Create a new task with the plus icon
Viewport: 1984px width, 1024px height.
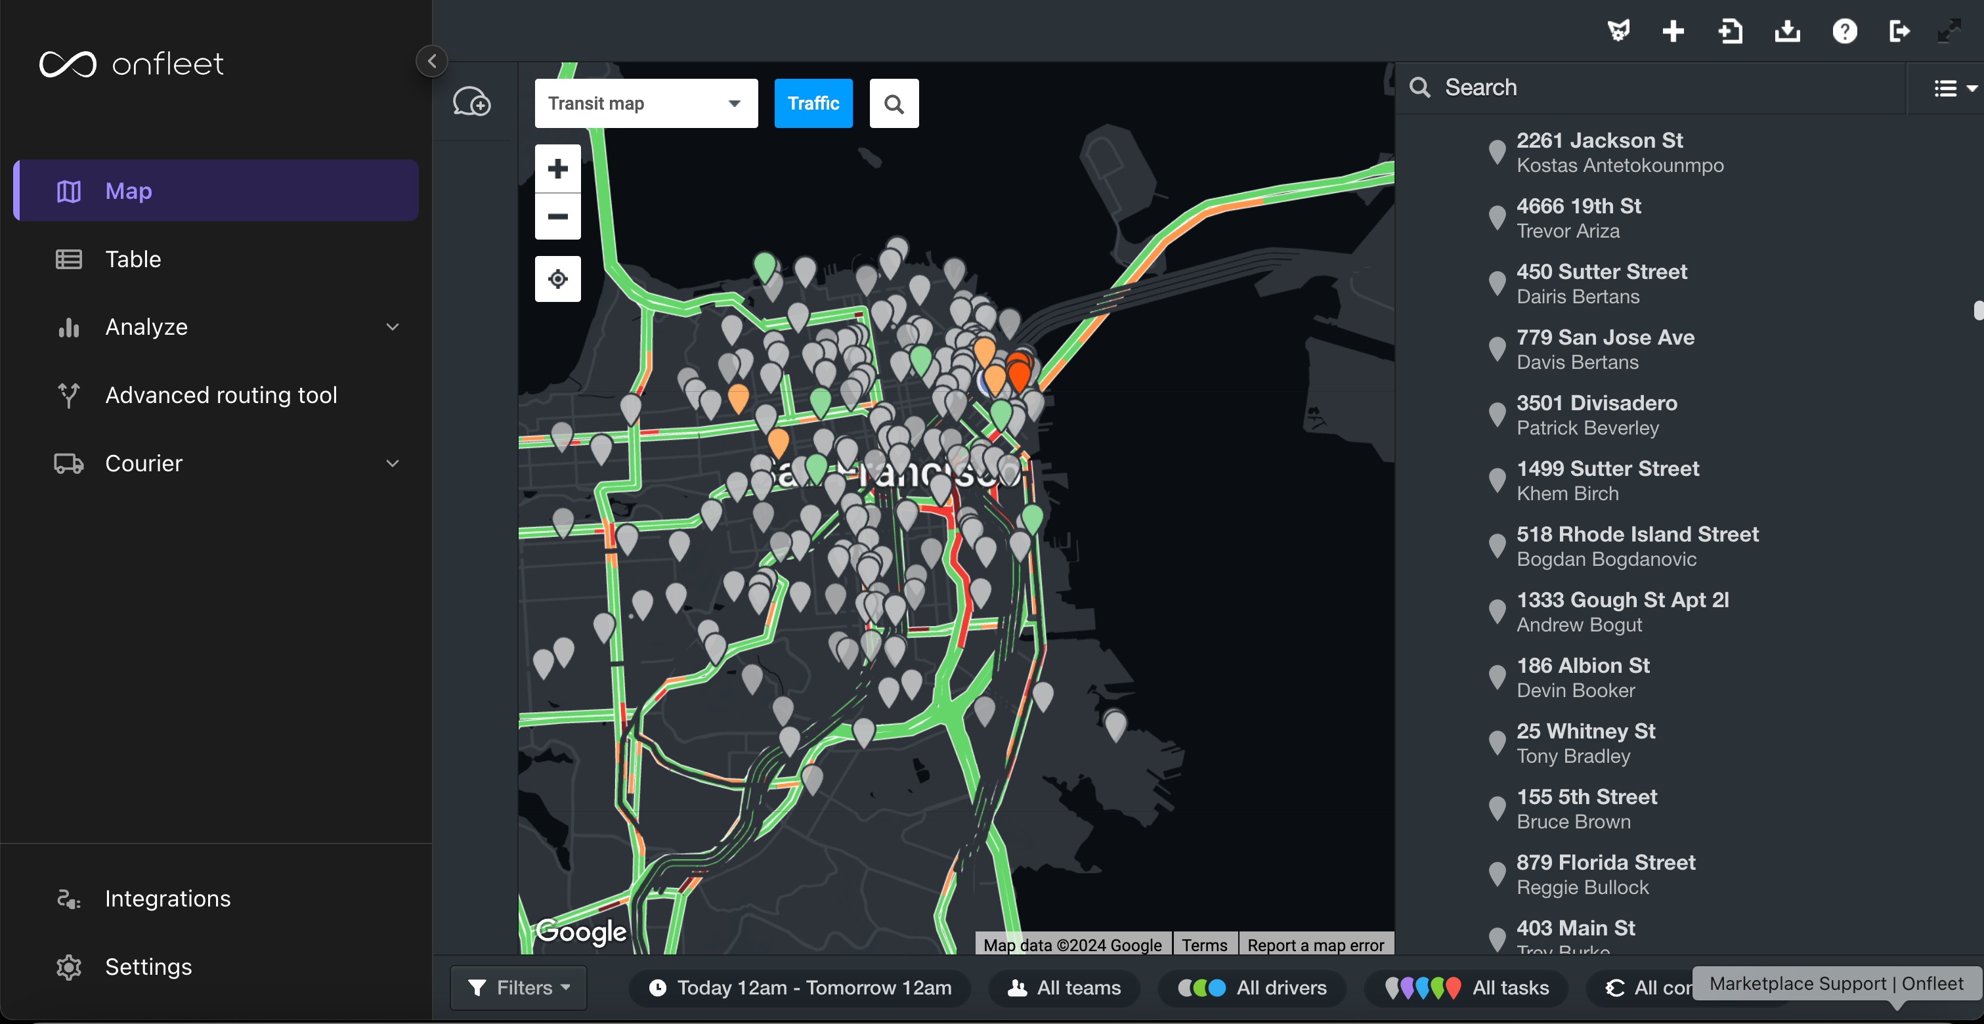[x=1673, y=32]
